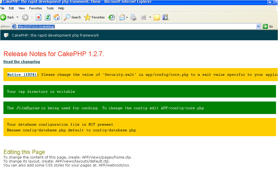
Task: Click the Back navigation button
Action: tap(7, 17)
